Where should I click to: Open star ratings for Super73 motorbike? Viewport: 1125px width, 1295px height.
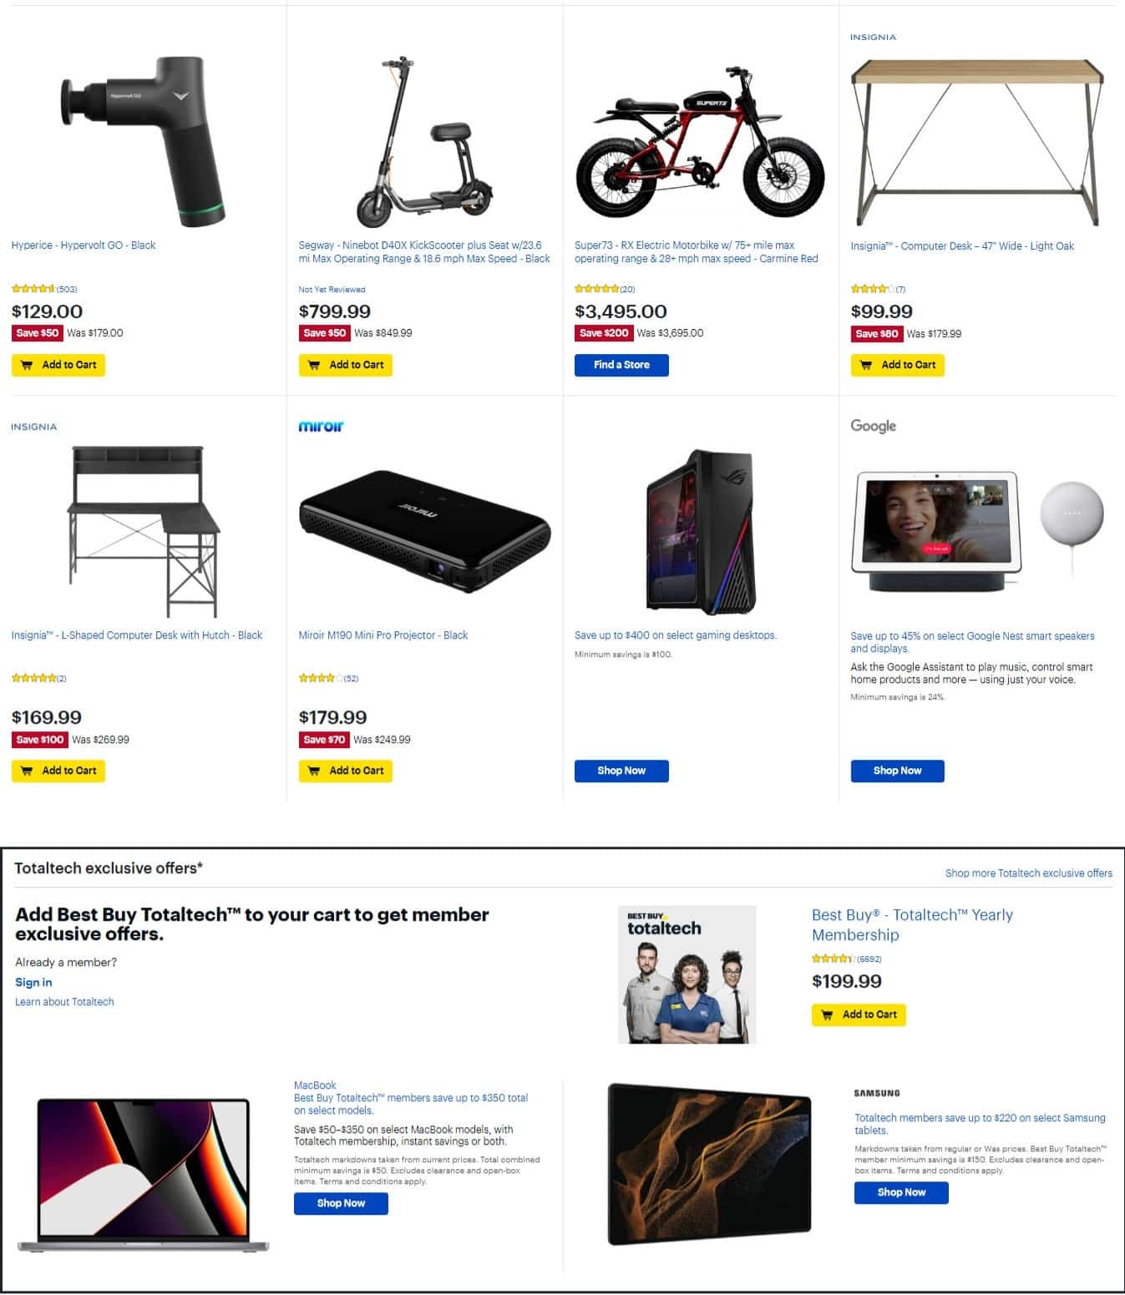605,289
